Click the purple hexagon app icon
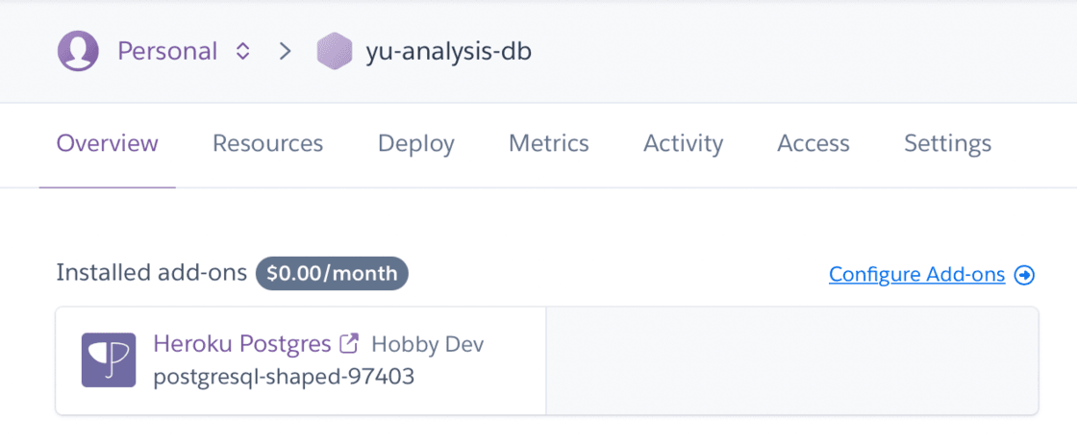This screenshot has height=445, width=1077. [x=335, y=51]
